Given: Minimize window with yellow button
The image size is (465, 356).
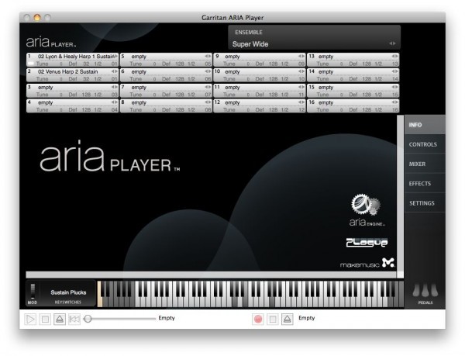Looking at the screenshot, I should click(x=37, y=18).
